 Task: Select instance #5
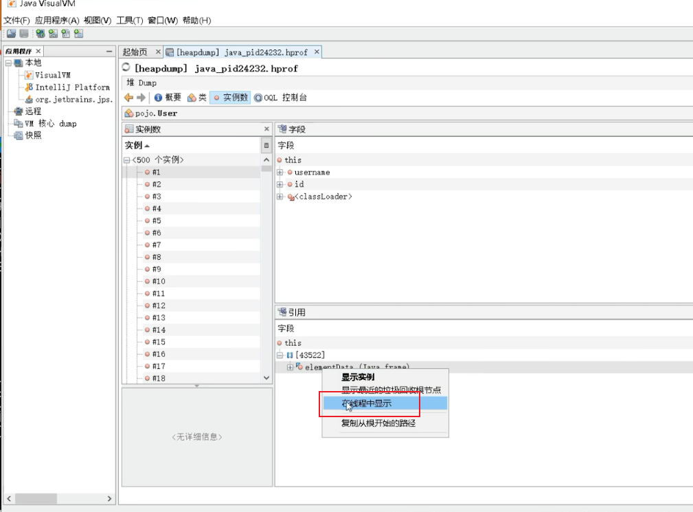coord(191,221)
